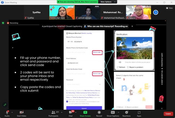Screen dimensions: 175x118
Task: Click the green Share Screen icon
Action: click(x=85, y=112)
